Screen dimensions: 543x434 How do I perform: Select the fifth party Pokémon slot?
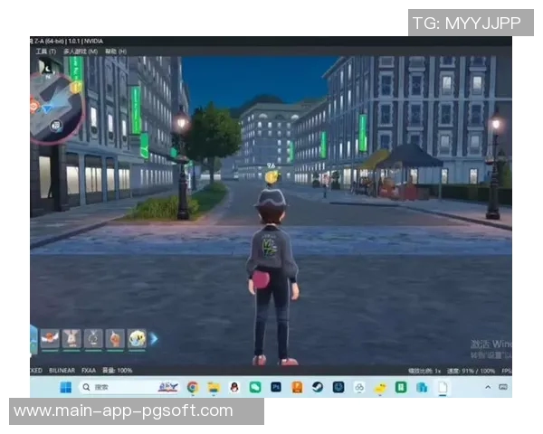pos(137,339)
